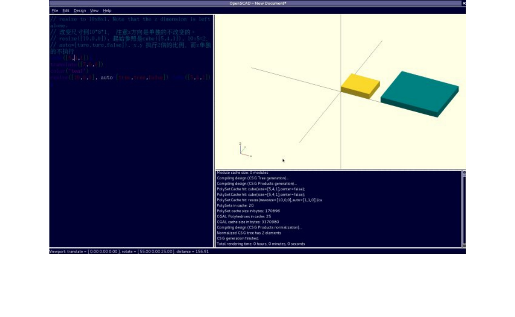Image resolution: width=515 pixels, height=317 pixels.
Task: Open the Design menu
Action: point(80,10)
